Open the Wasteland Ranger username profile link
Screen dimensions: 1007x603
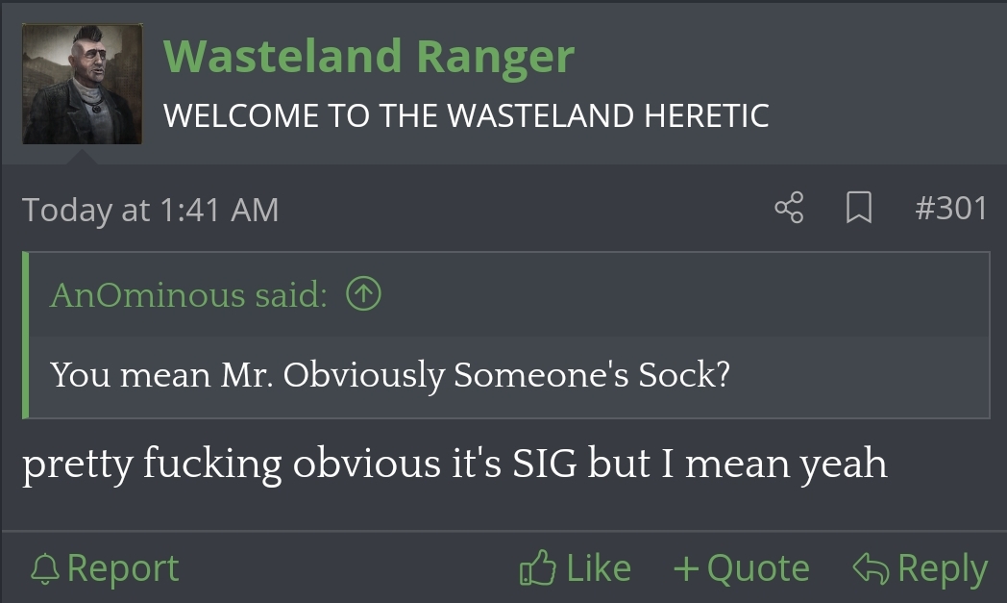tap(369, 56)
